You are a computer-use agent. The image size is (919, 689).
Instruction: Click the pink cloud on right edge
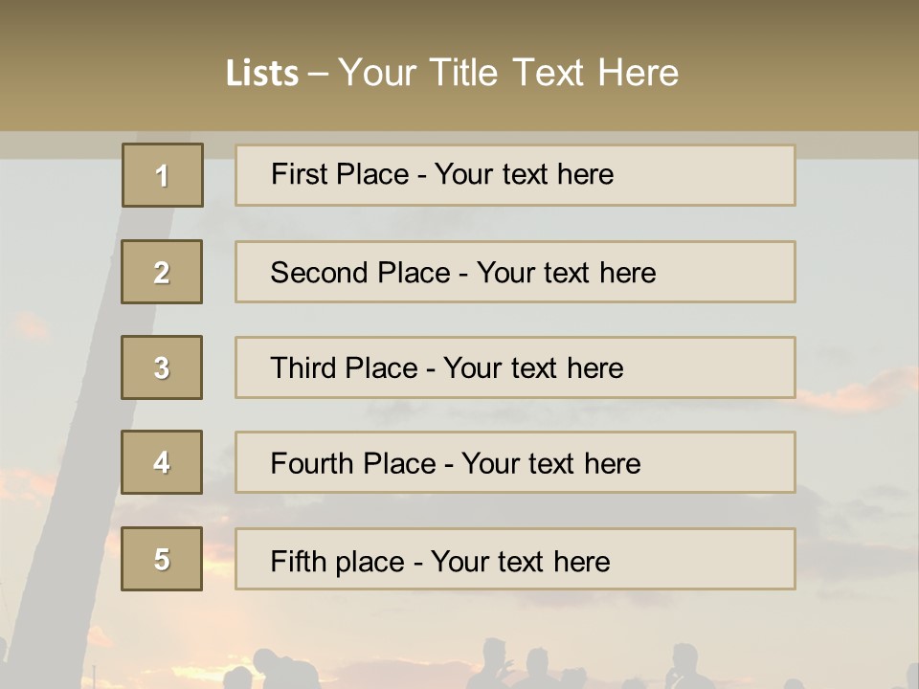click(862, 394)
